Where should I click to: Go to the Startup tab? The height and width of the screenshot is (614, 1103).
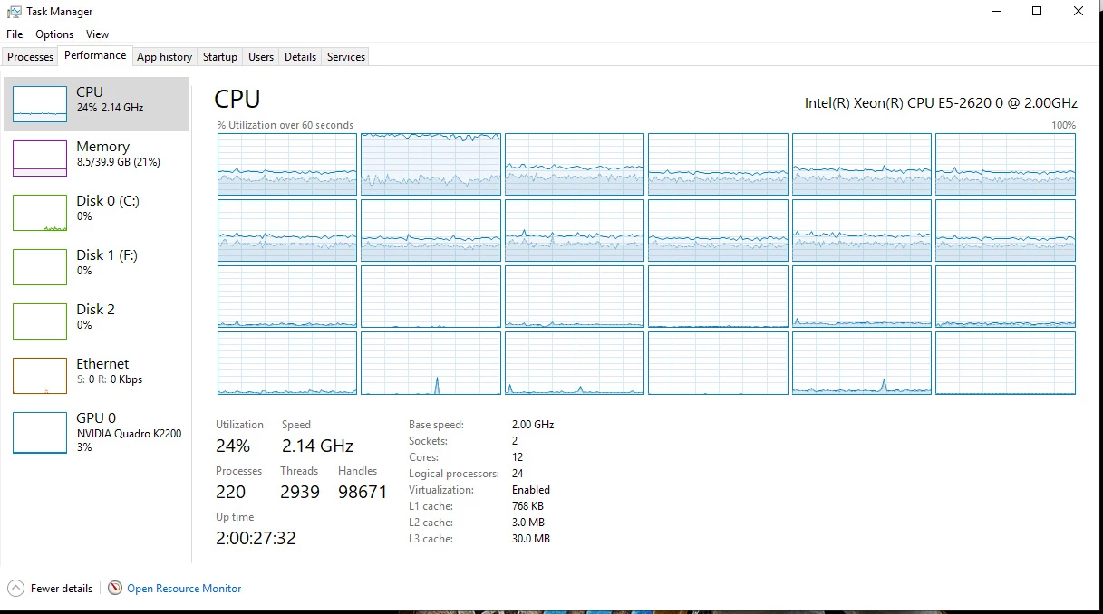[219, 56]
